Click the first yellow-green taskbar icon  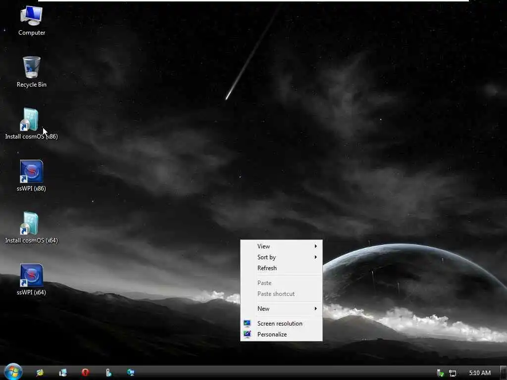tap(40, 373)
